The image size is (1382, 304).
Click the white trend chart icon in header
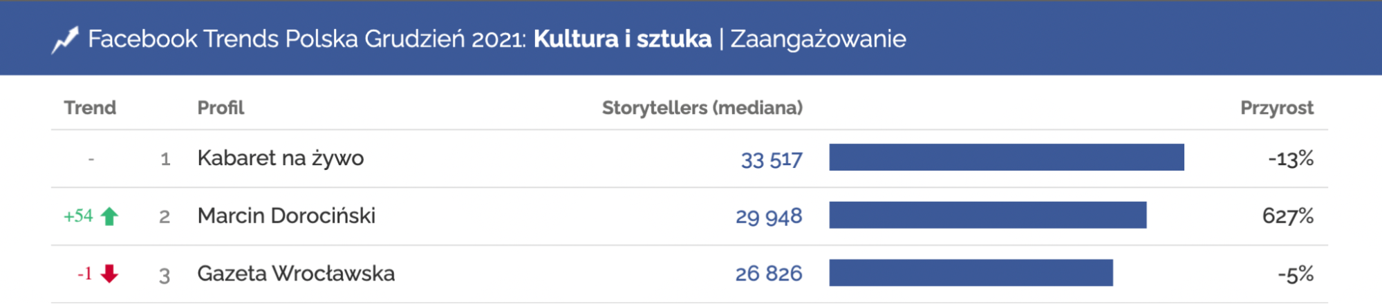[65, 39]
